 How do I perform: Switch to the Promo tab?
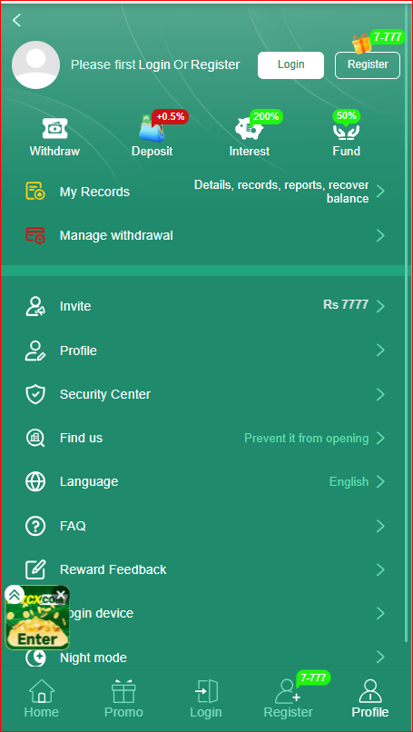(123, 698)
